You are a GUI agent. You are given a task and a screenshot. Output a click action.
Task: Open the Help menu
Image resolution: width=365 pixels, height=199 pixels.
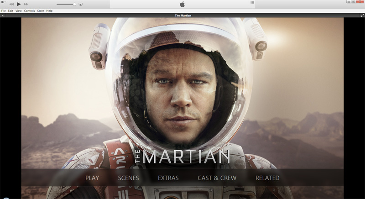49,10
